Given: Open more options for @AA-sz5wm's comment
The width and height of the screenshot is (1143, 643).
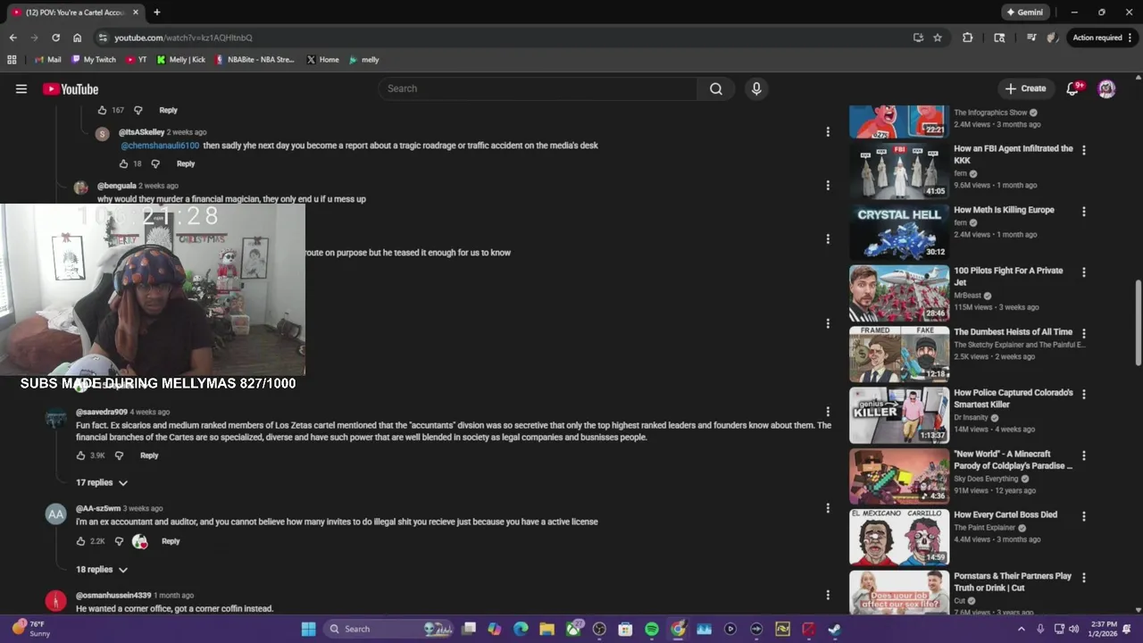Looking at the screenshot, I should (x=828, y=508).
